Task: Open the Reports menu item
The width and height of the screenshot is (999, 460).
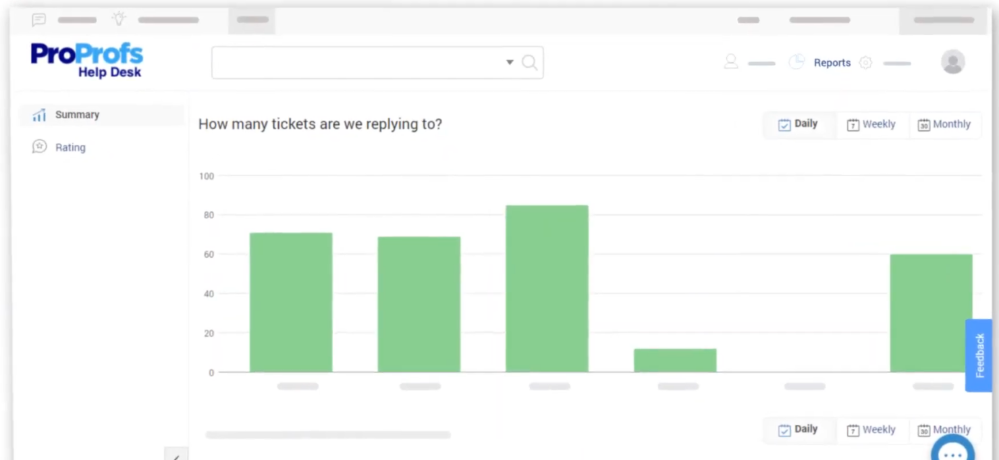Action: pyautogui.click(x=832, y=62)
